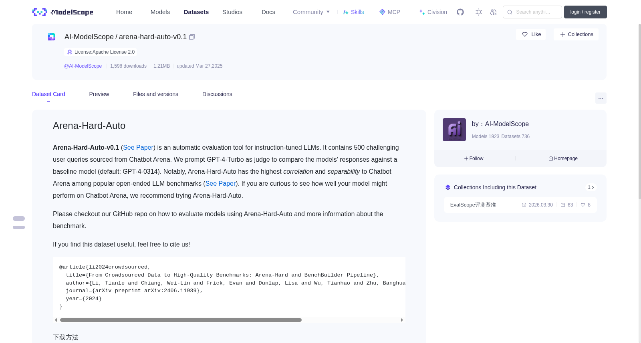Screen dimensions: 641x343
Task: Follow the AI-ModelScope organization
Action: 474,158
